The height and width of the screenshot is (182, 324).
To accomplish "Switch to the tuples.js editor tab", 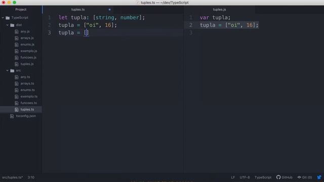I will click(x=219, y=10).
